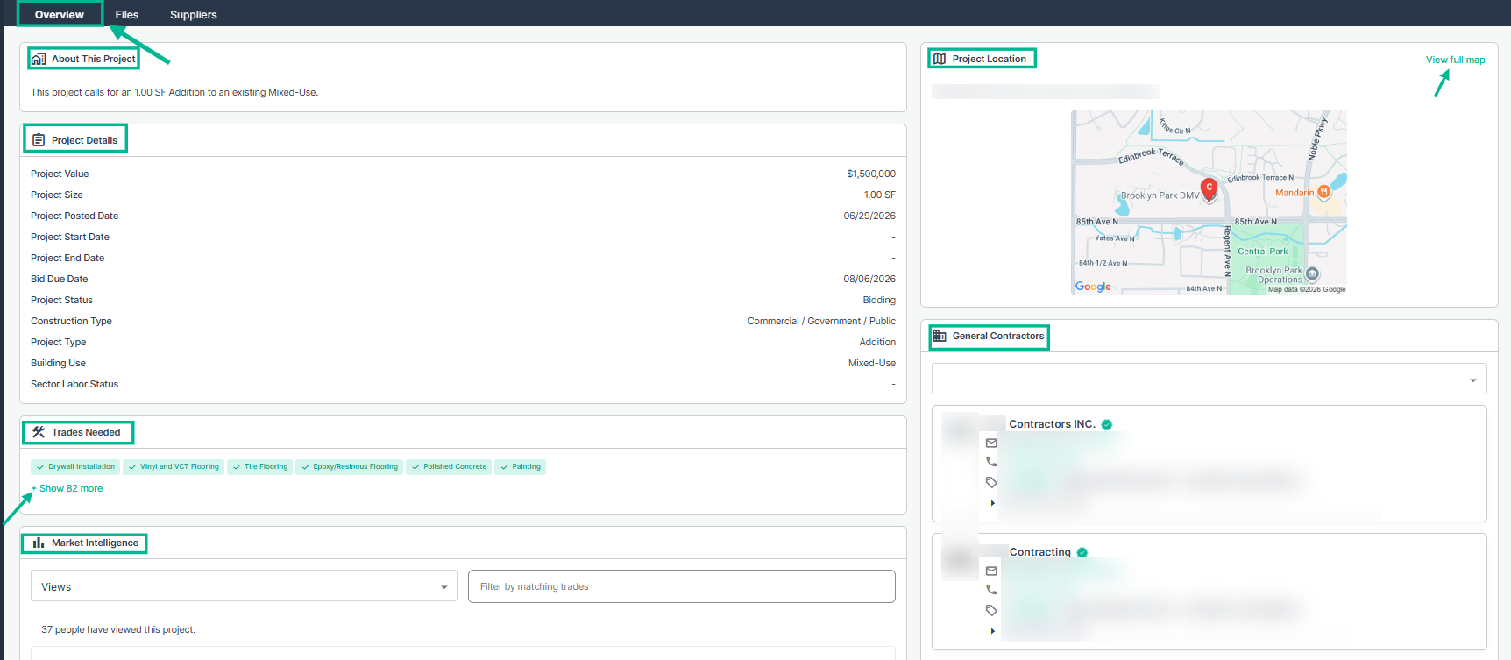Image resolution: width=1511 pixels, height=660 pixels.
Task: Open the General Contractors filter dropdown
Action: [1210, 380]
